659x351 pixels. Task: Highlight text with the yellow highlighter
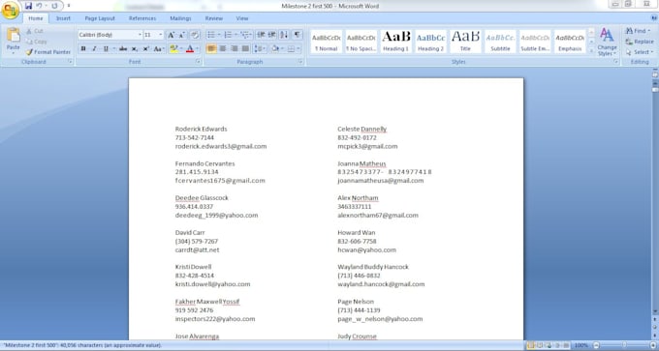(x=173, y=49)
